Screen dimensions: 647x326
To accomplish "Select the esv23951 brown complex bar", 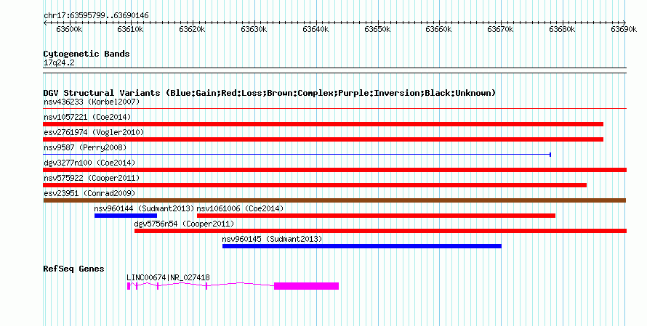I will [x=334, y=200].
